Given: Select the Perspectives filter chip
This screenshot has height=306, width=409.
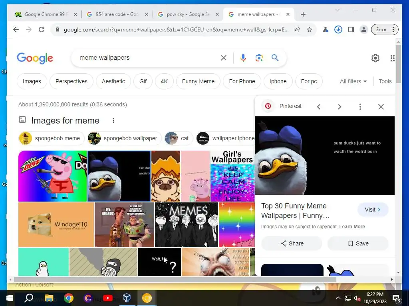Looking at the screenshot, I should click(x=71, y=81).
